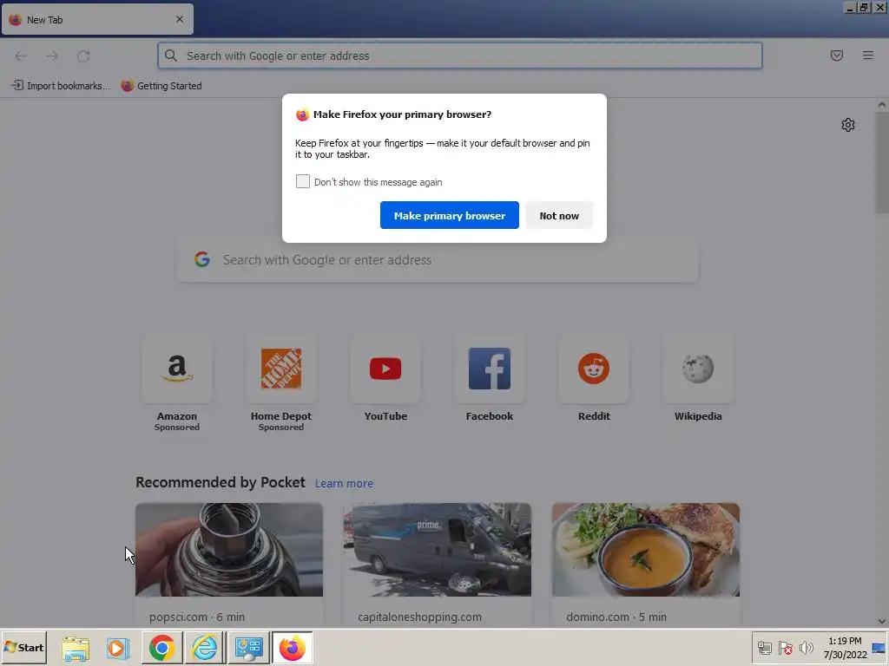The height and width of the screenshot is (666, 889).
Task: Open the new tab personalize gear icon
Action: tap(847, 125)
